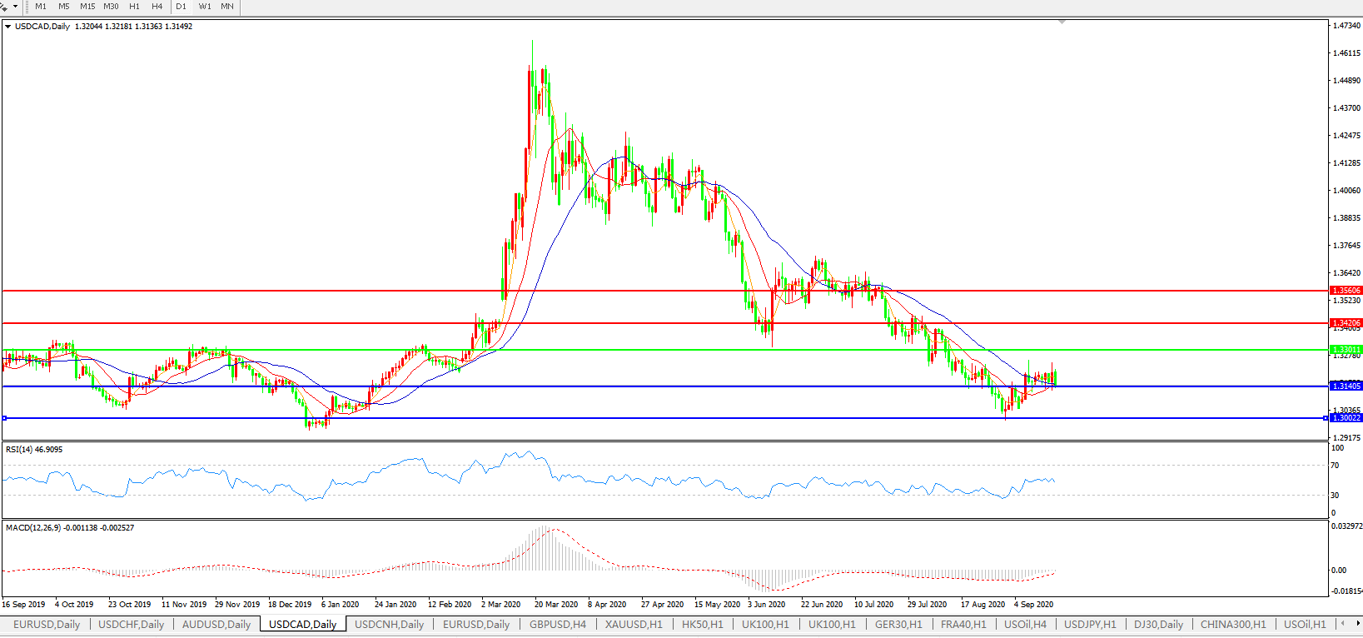
Task: Grab the blue 1.30022 line's right handle
Action: [x=1326, y=418]
